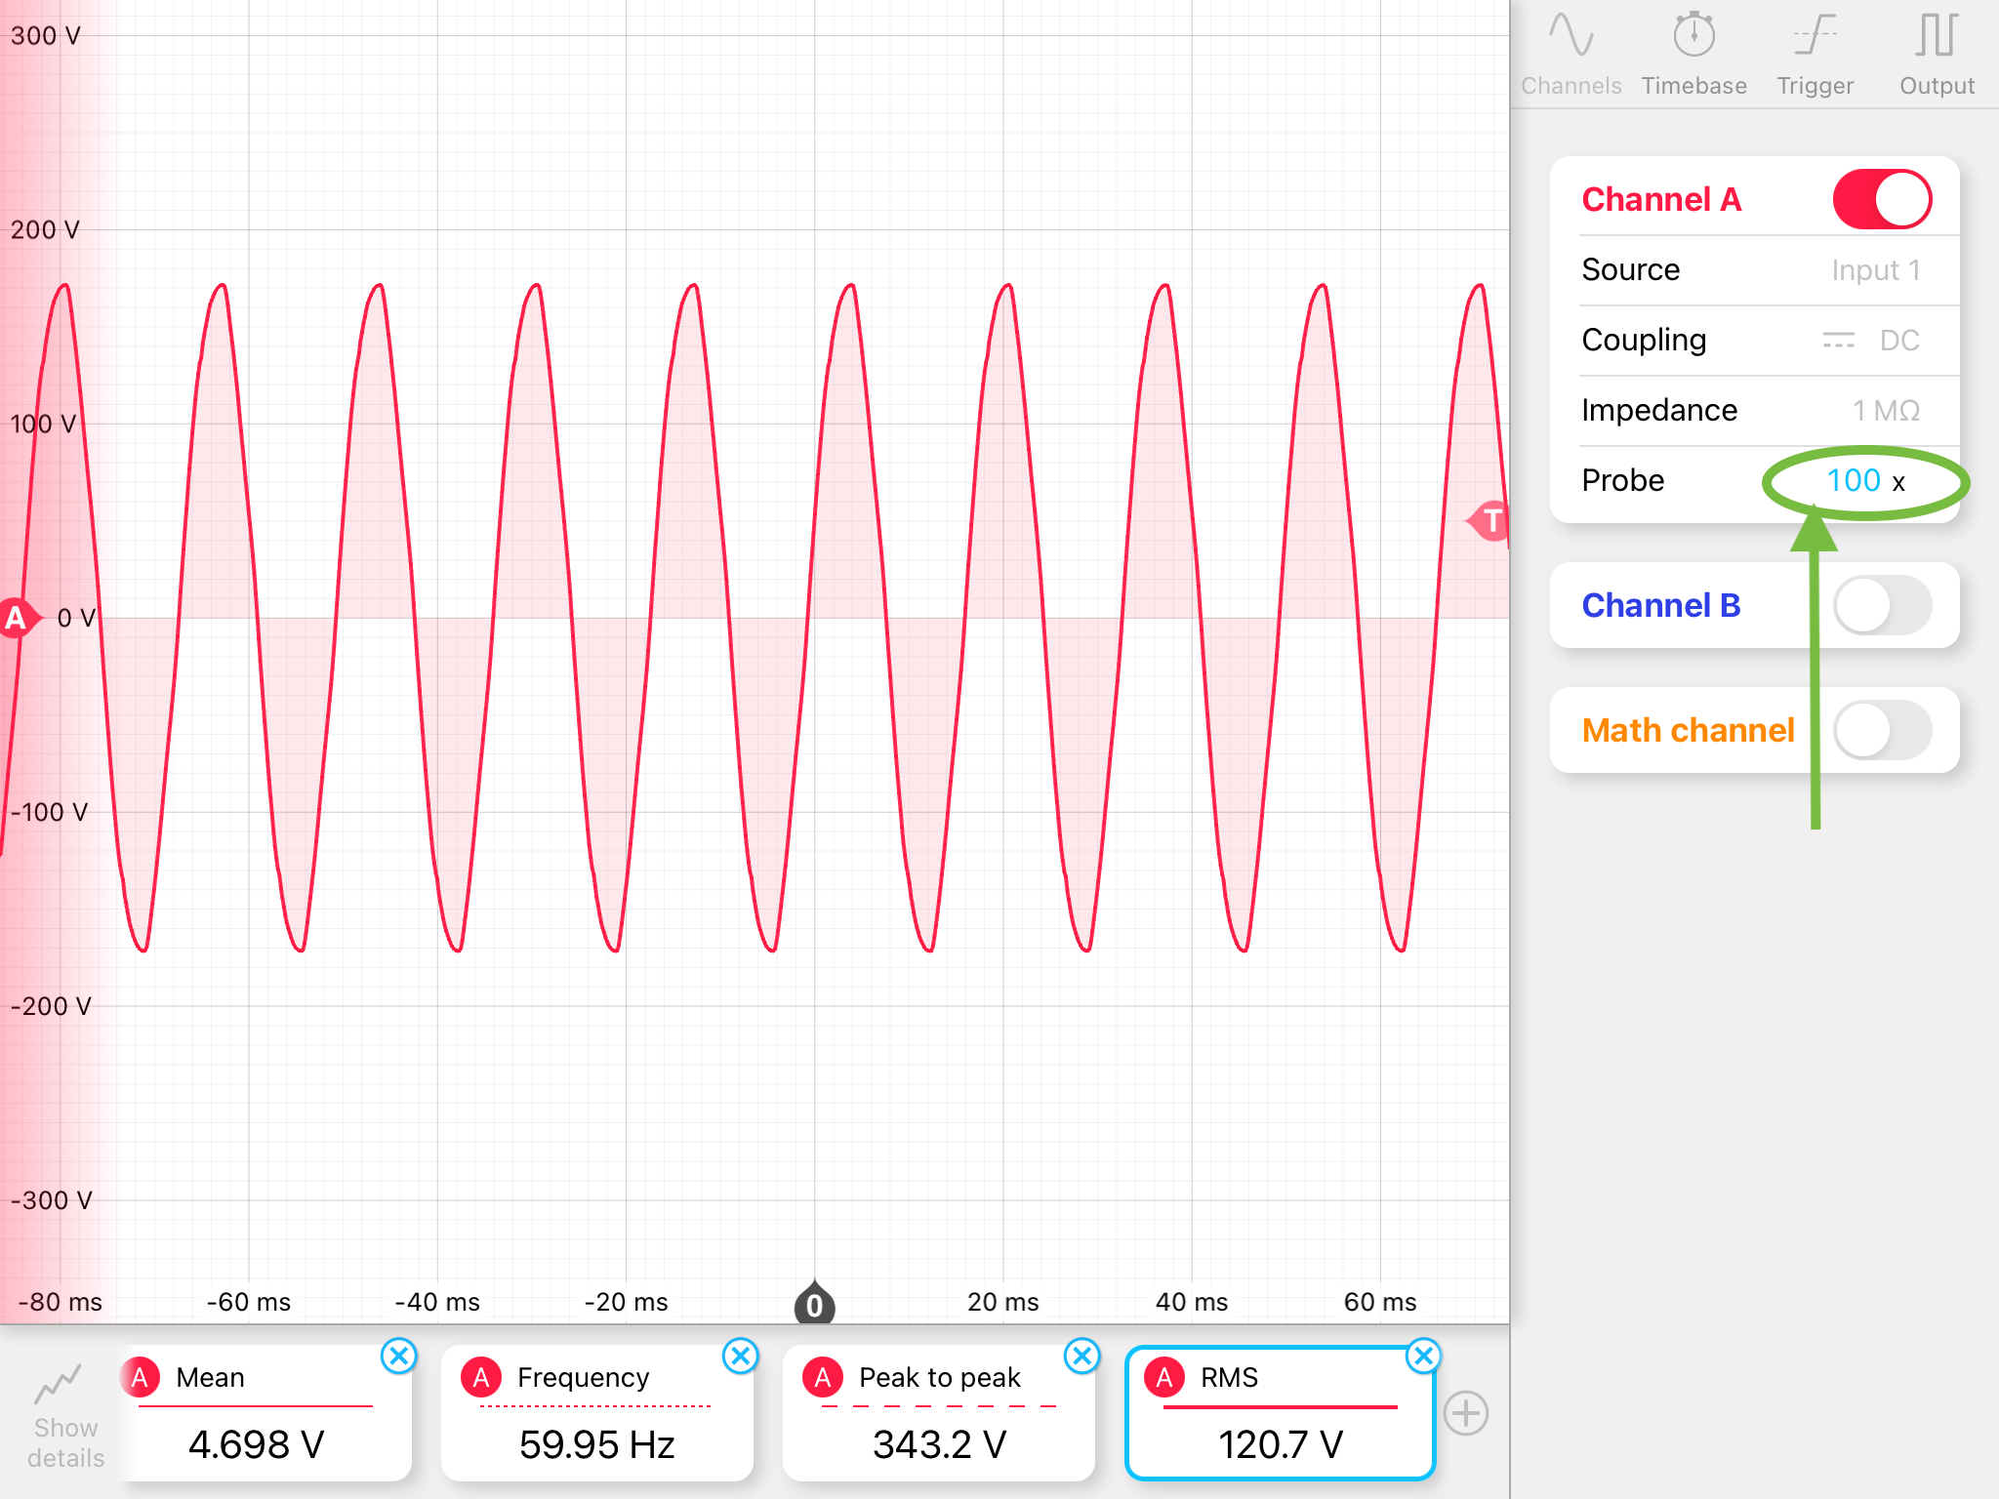The image size is (1999, 1499).
Task: Select the Peak to peak measurement card
Action: pyautogui.click(x=939, y=1413)
